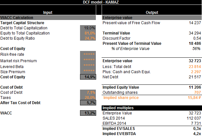The image size is (202, 137).
Task: Select the Outstanding shares 707 cell
Action: pos(197,93)
